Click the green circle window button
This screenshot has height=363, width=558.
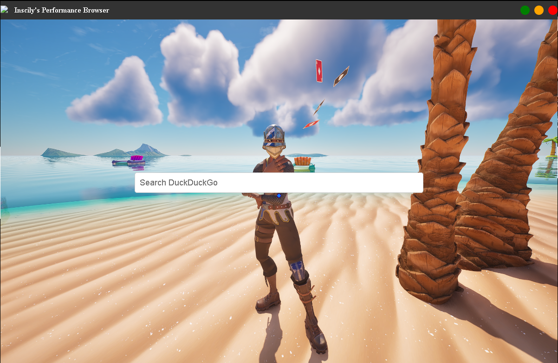coord(525,10)
